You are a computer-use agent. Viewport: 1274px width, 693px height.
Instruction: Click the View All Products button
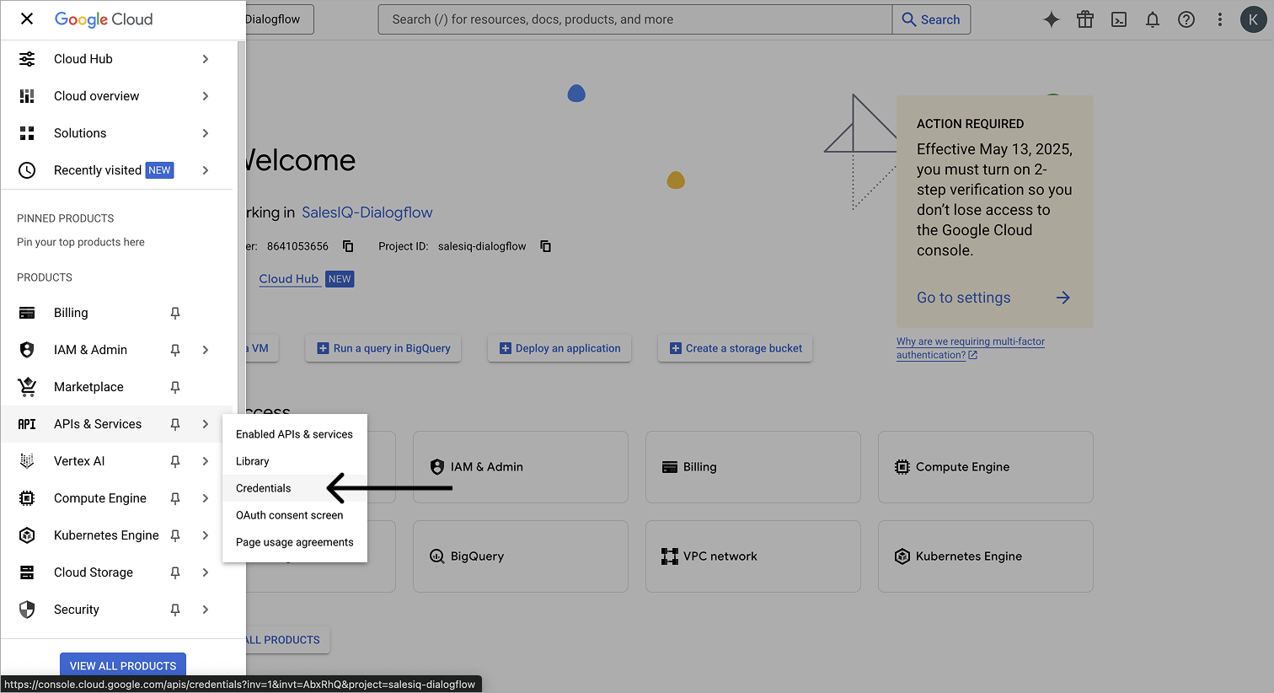[x=123, y=665]
